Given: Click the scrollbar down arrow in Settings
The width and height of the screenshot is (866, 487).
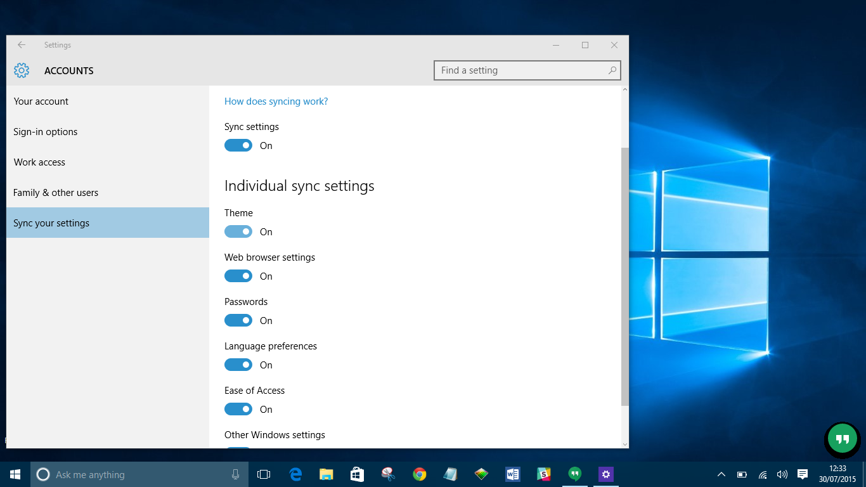Looking at the screenshot, I should pyautogui.click(x=625, y=444).
